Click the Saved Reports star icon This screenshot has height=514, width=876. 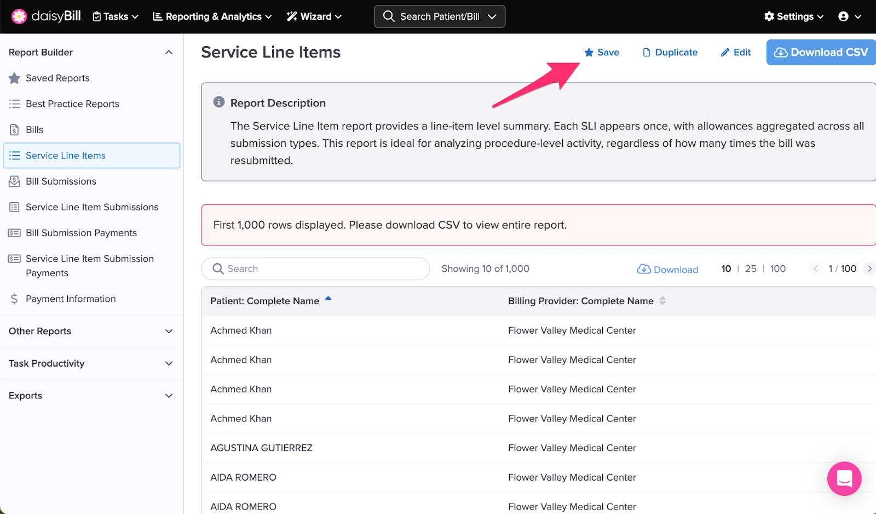point(15,78)
